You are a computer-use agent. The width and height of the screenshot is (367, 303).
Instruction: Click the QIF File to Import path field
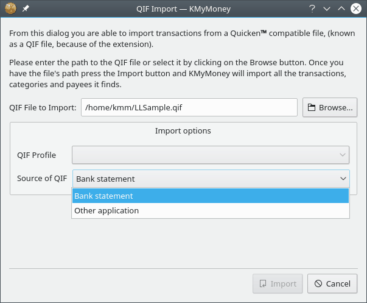189,107
